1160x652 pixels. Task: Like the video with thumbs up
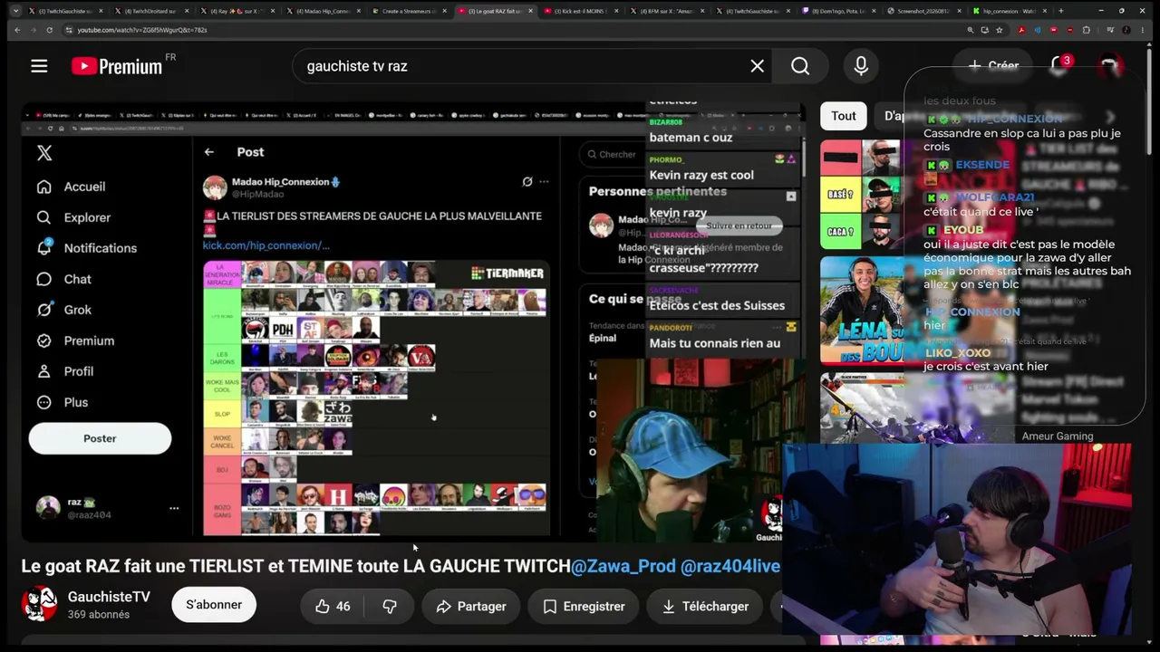[333, 607]
